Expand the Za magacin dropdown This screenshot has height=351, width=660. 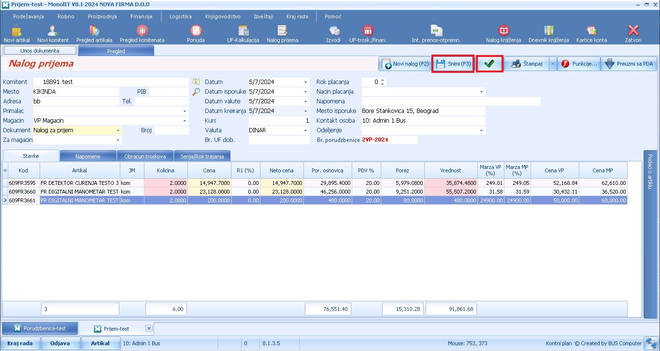point(118,140)
